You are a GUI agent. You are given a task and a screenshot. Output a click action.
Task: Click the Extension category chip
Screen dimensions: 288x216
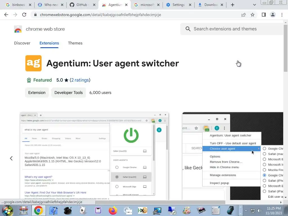point(37,93)
